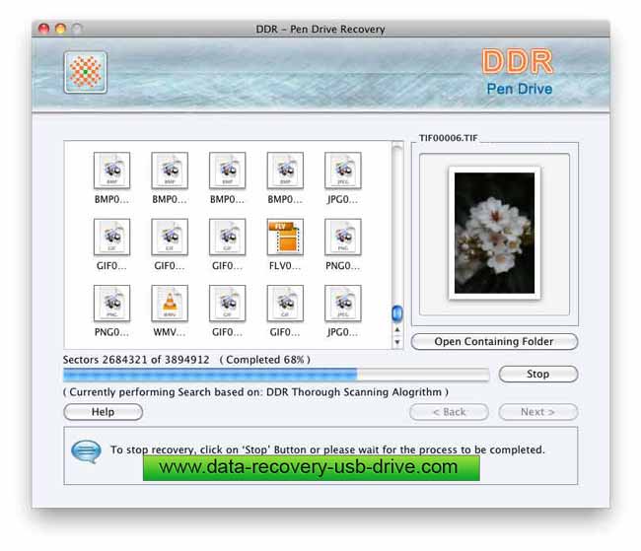This screenshot has width=641, height=551.
Task: Select the third GIF0... file in middle row
Action: click(227, 238)
